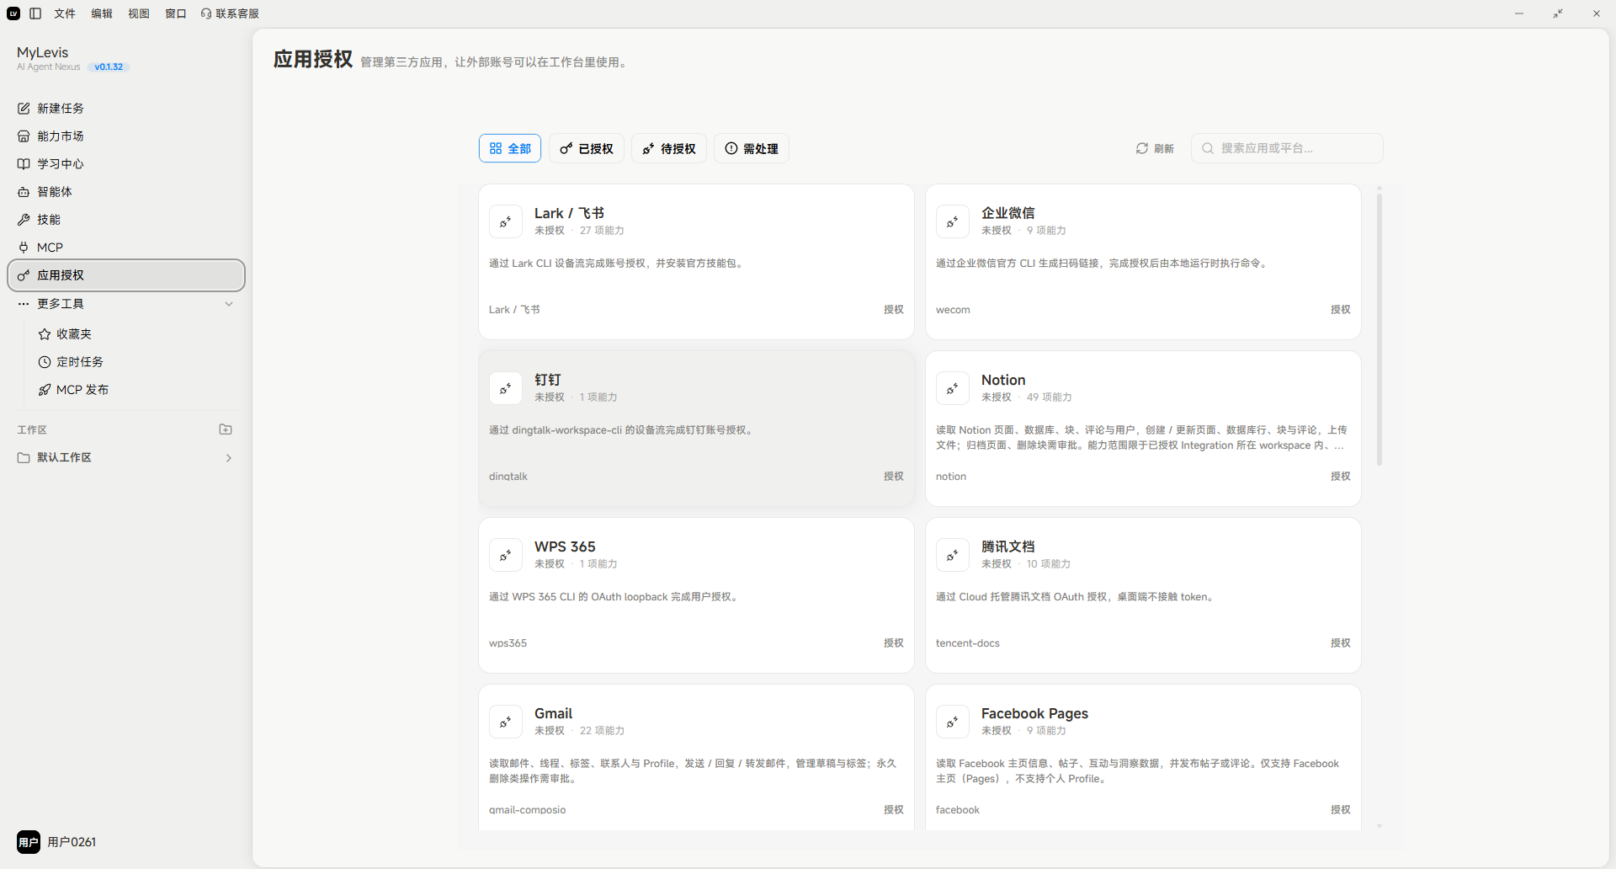Image resolution: width=1616 pixels, height=869 pixels.
Task: Collapse the 更多工具 group
Action: tap(229, 304)
